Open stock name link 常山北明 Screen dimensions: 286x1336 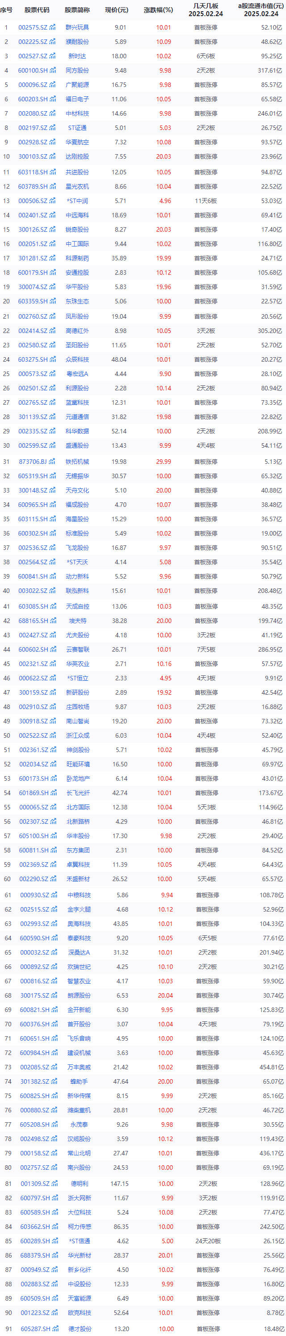click(79, 1153)
